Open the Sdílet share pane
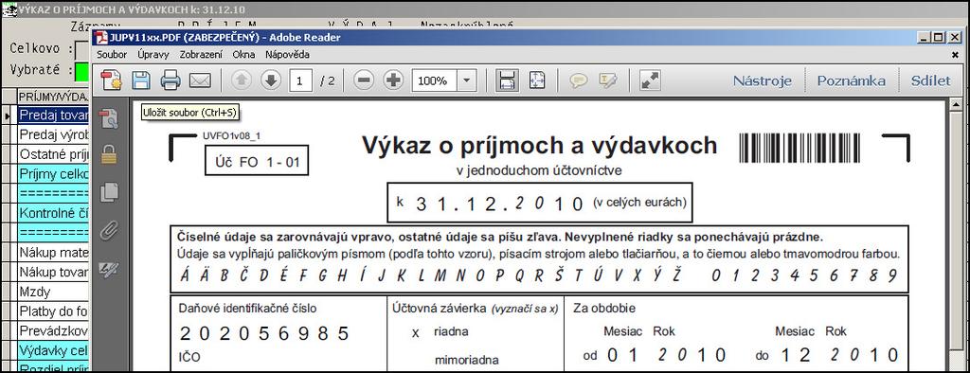This screenshot has height=373, width=970. pos(930,80)
